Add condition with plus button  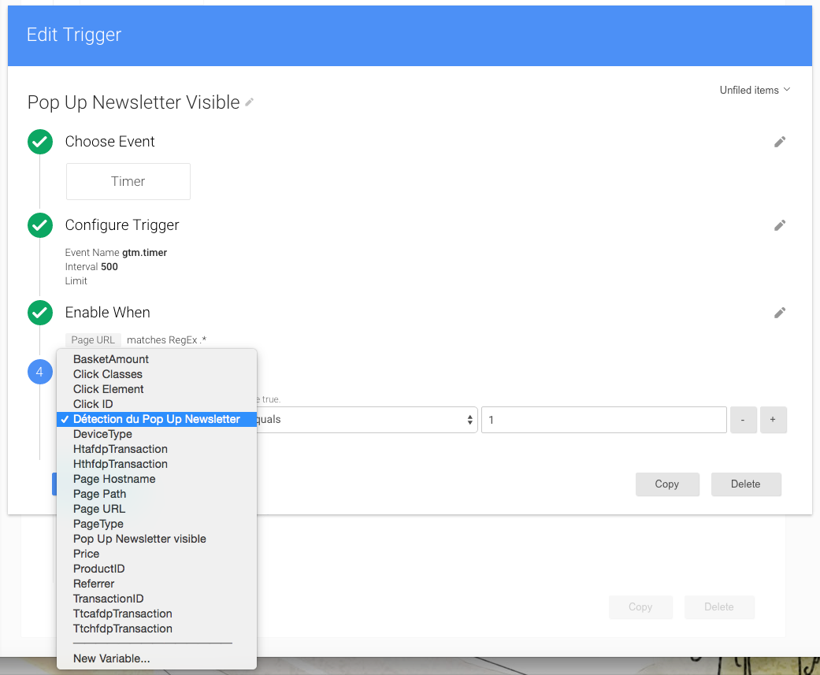click(x=773, y=419)
